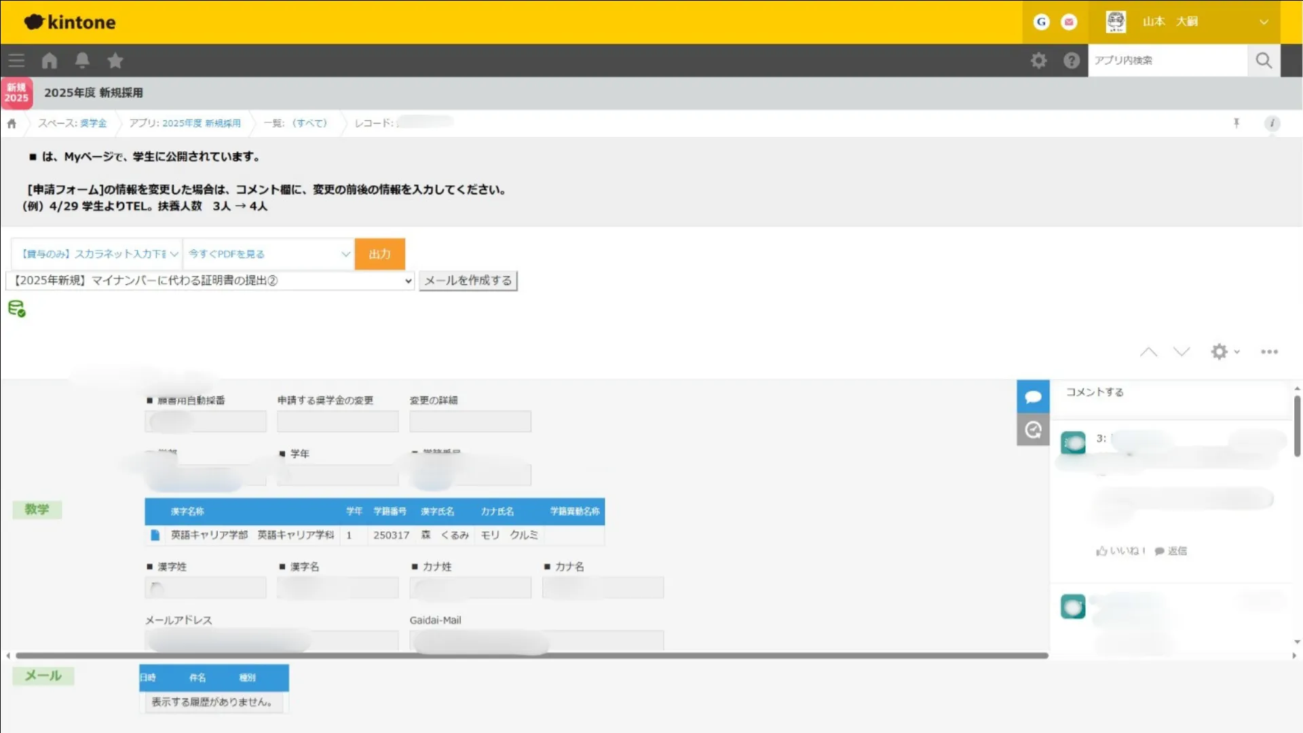Open the hamburger navigation menu

tap(16, 60)
